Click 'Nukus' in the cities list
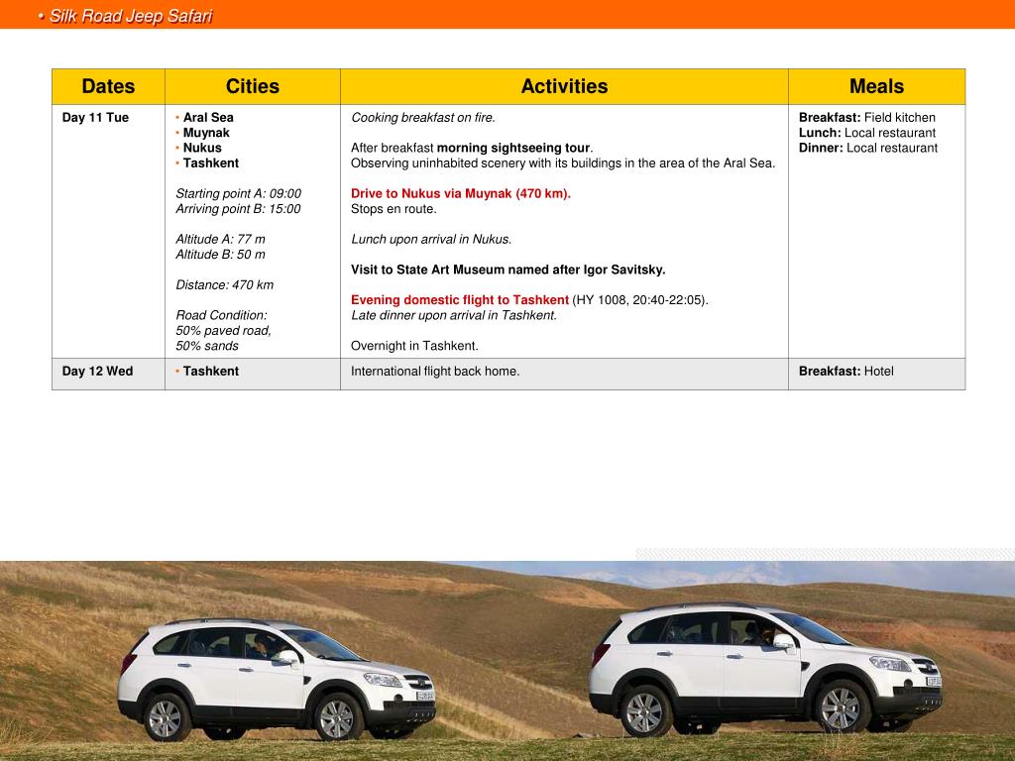This screenshot has width=1015, height=761. (x=202, y=148)
